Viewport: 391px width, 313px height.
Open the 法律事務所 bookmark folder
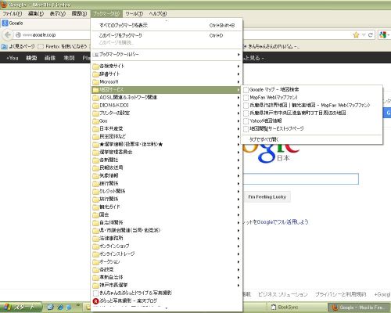click(x=167, y=239)
